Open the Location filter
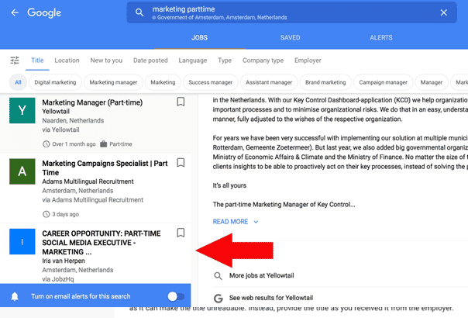 tap(67, 60)
